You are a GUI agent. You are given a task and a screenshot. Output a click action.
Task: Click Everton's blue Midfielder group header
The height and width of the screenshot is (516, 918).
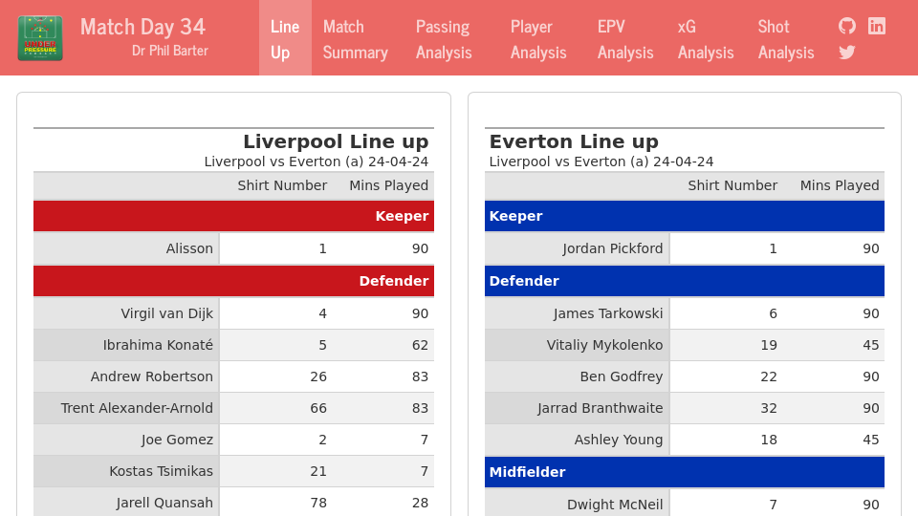(x=684, y=472)
